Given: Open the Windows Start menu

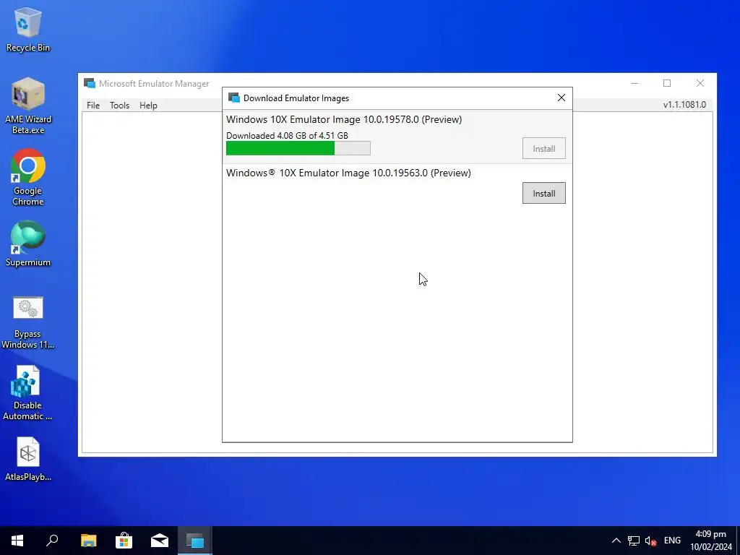Looking at the screenshot, I should click(17, 541).
